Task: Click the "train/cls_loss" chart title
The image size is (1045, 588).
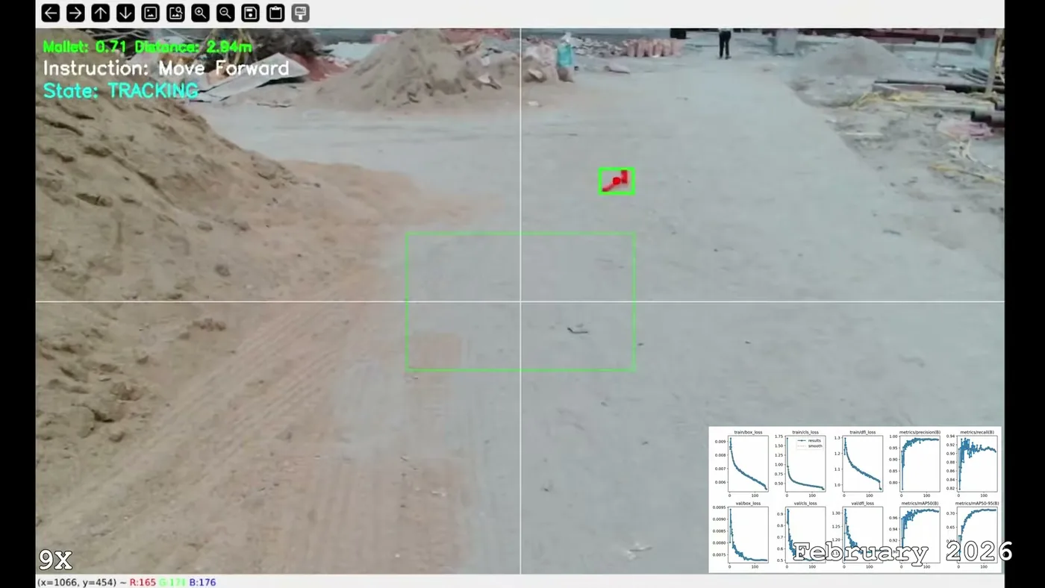Action: (x=806, y=433)
